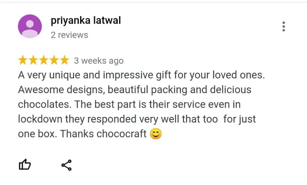Click the word lockdown in the review
307x185 pixels.
tap(40, 119)
